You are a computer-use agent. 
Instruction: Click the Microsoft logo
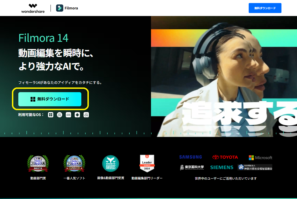coord(260,158)
